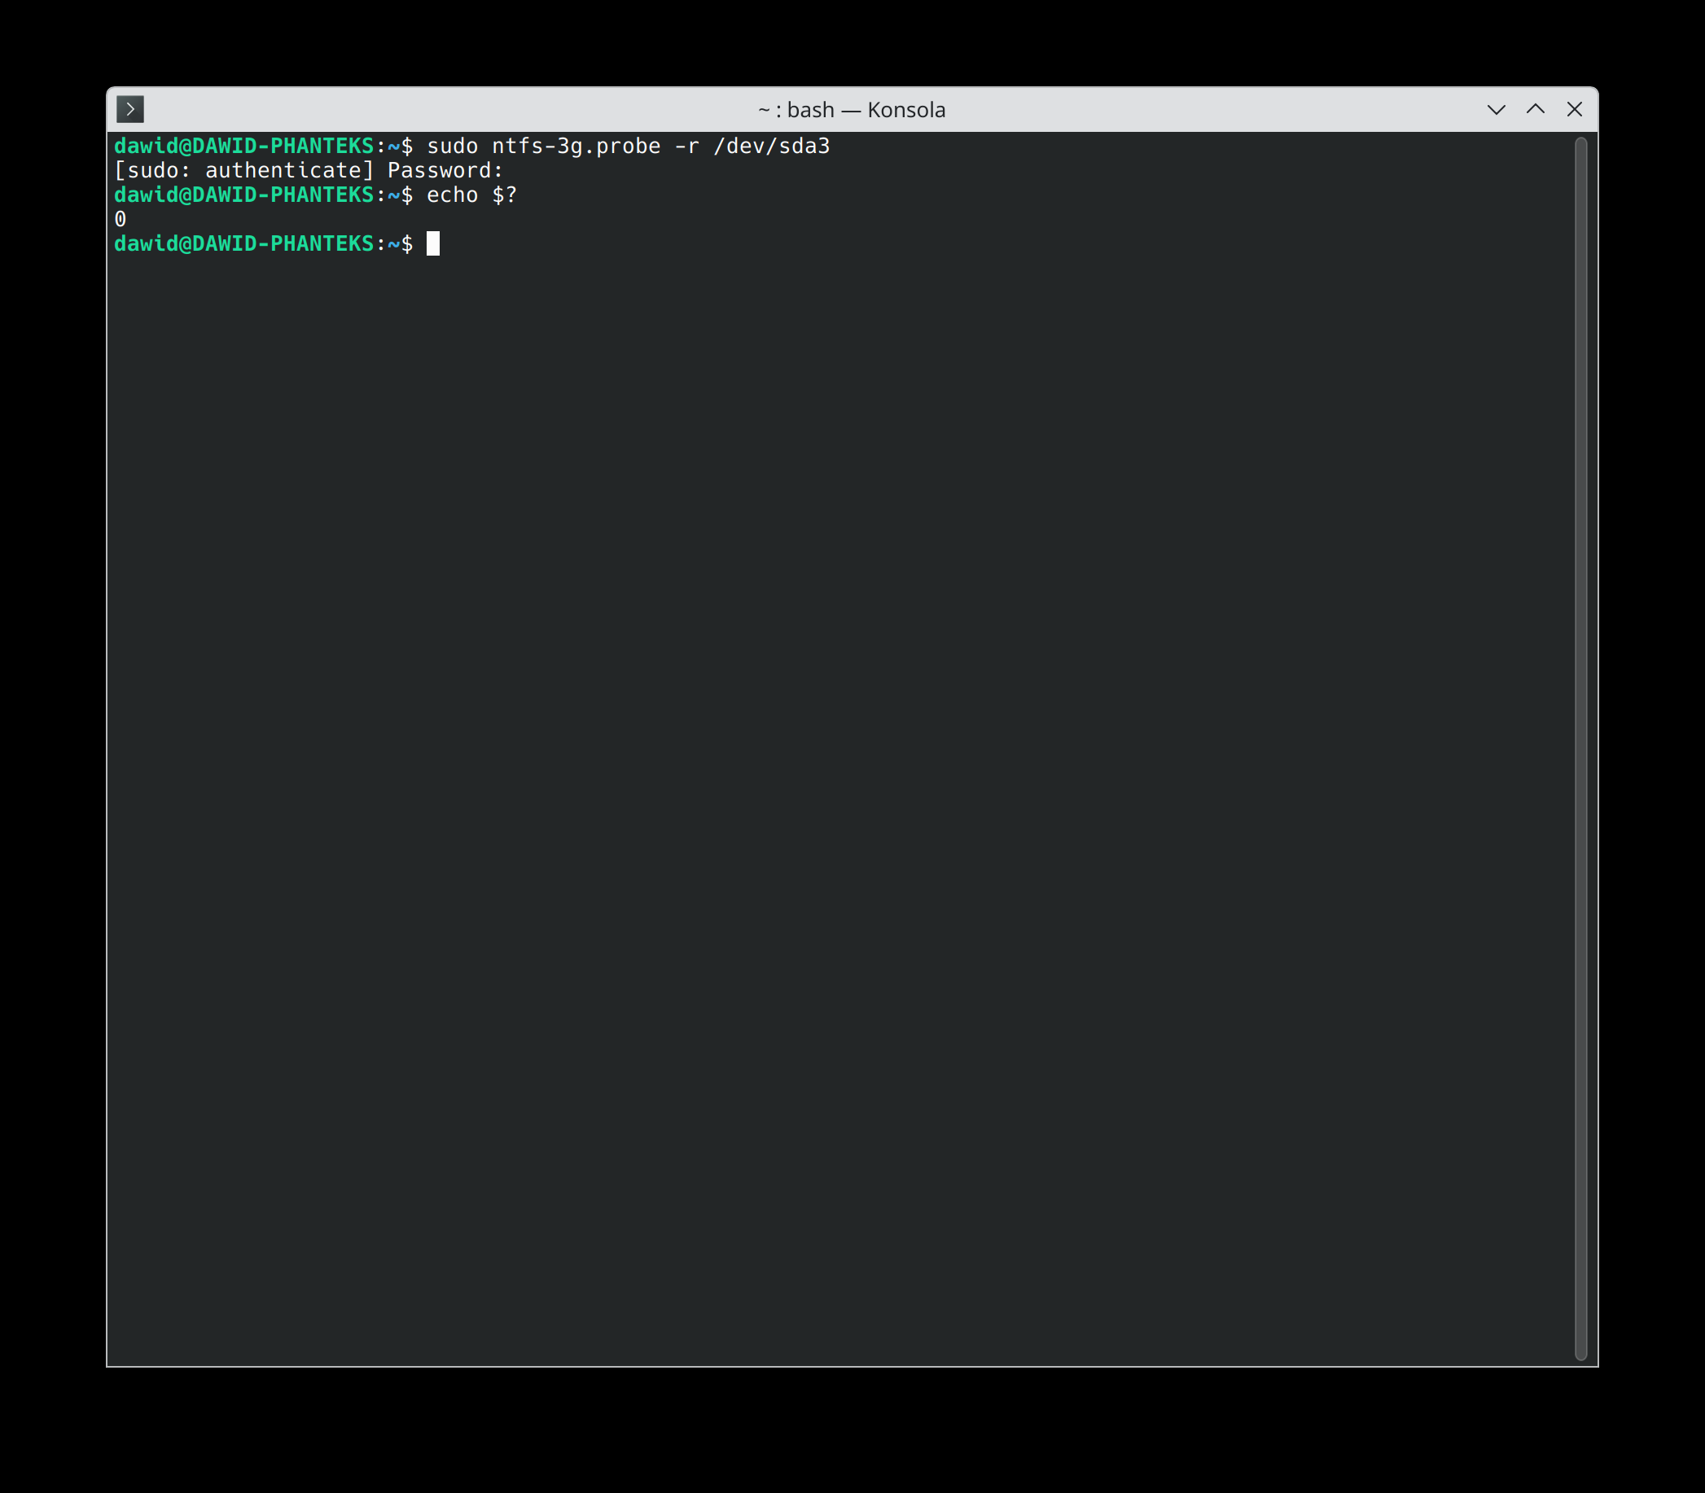Click the prompt before 'echo $?'
Viewport: 1705px width, 1493px height.
(x=244, y=195)
